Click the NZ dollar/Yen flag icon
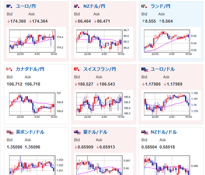 click(77, 6)
